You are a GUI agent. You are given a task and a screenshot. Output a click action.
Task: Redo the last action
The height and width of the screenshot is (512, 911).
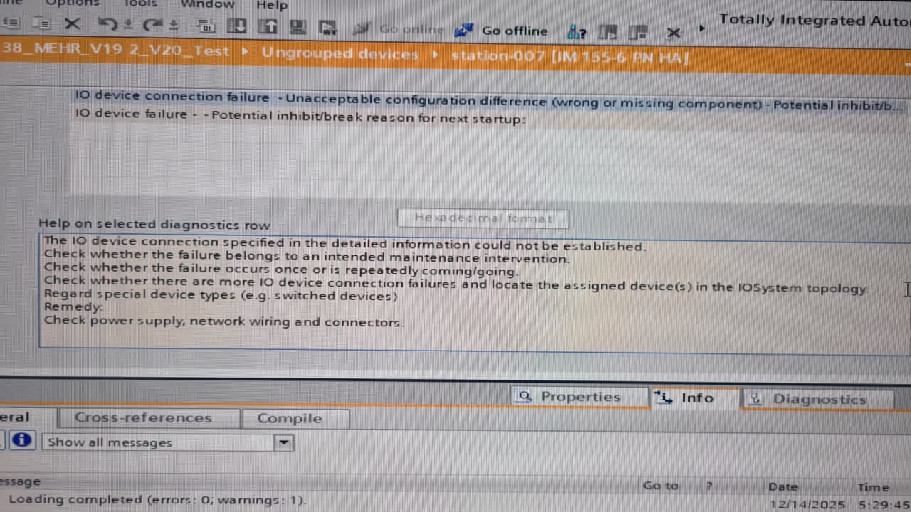click(x=152, y=26)
